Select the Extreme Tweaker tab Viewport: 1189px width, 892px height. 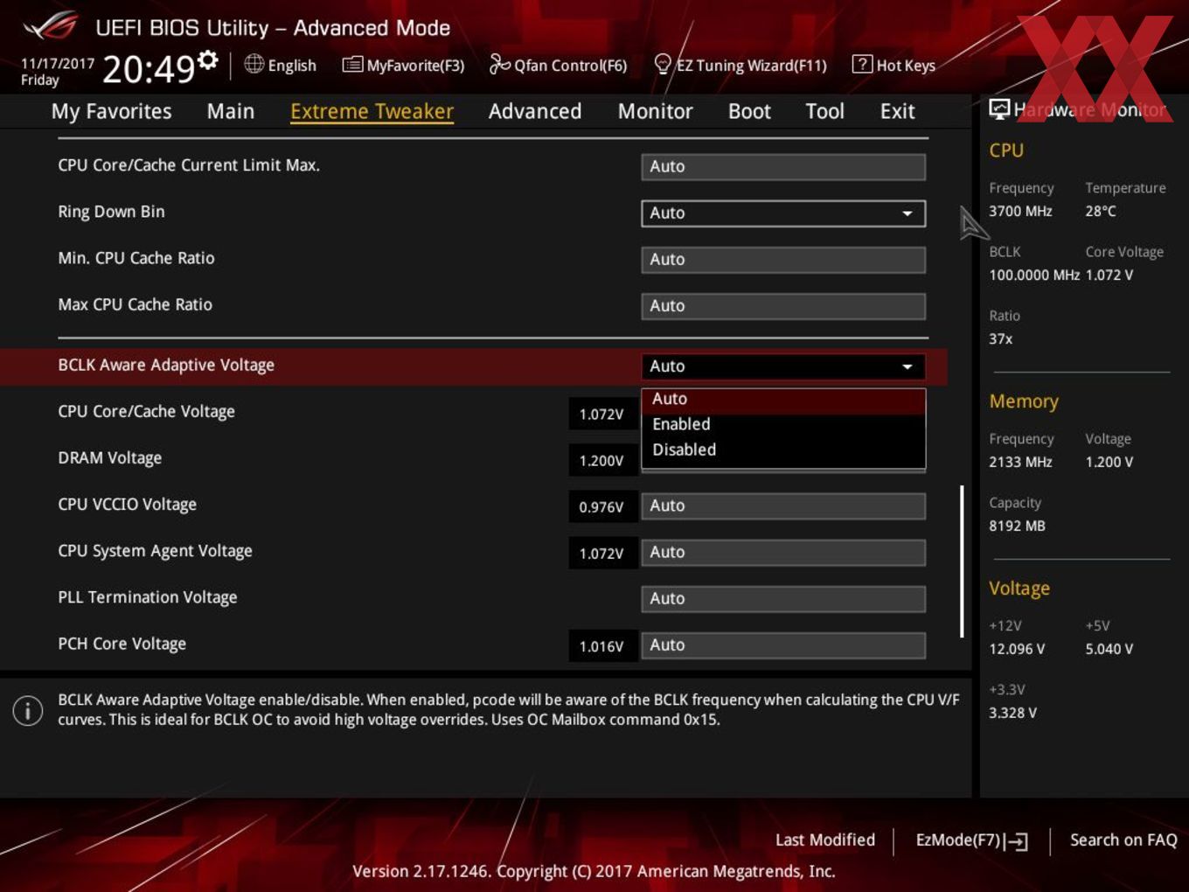[372, 111]
